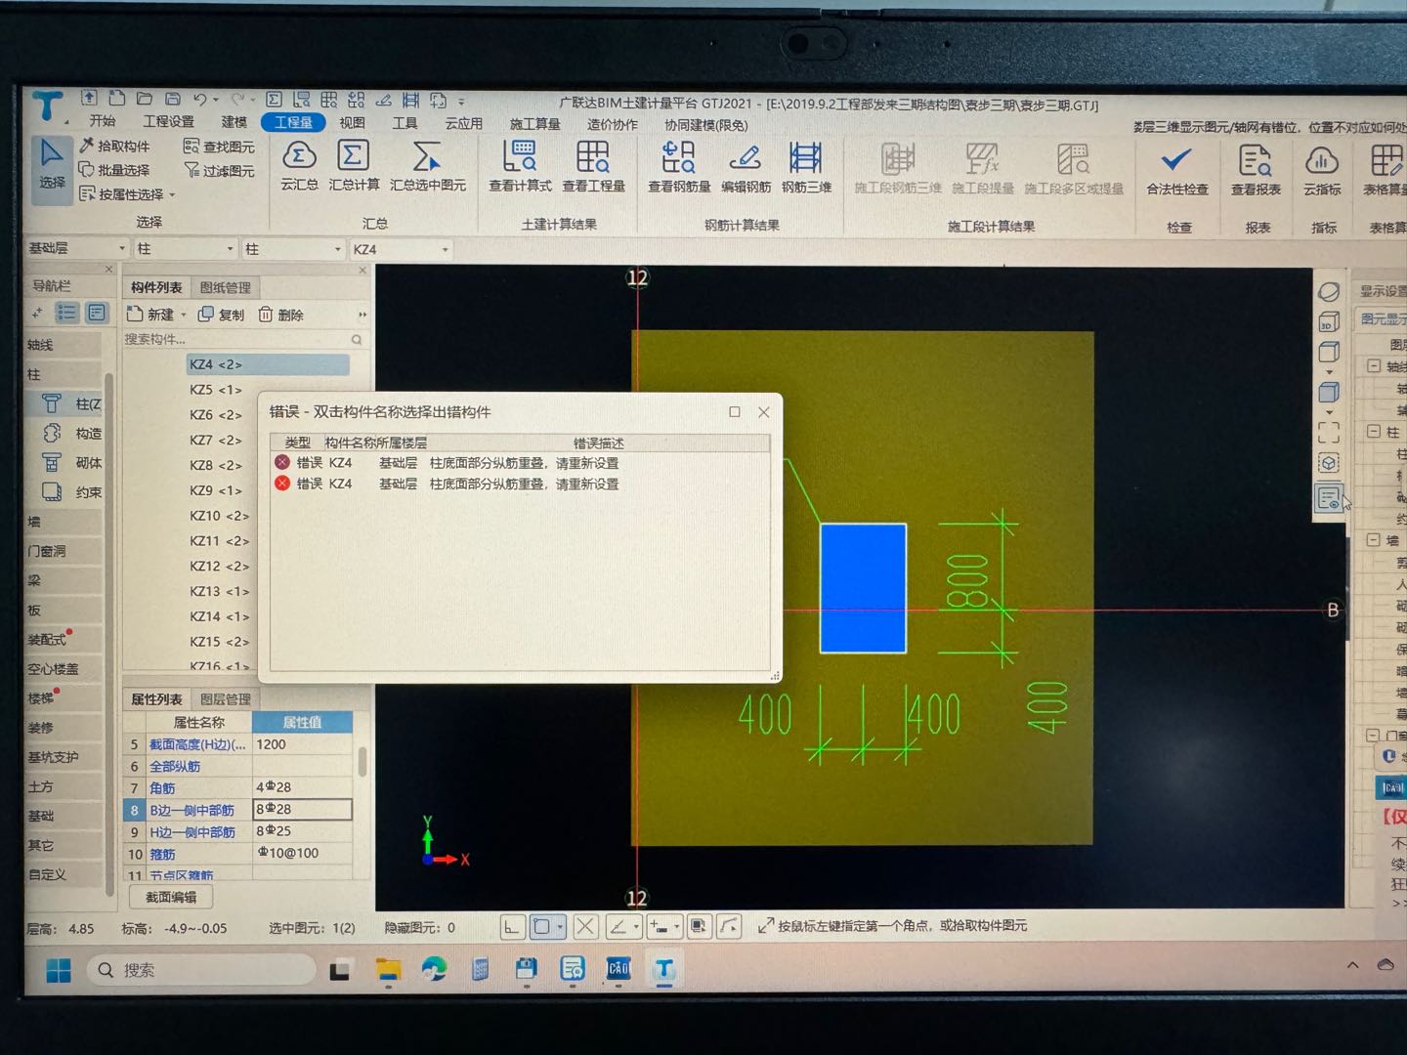The height and width of the screenshot is (1055, 1407).
Task: Open 查看报表 report viewer
Action: 1256,169
